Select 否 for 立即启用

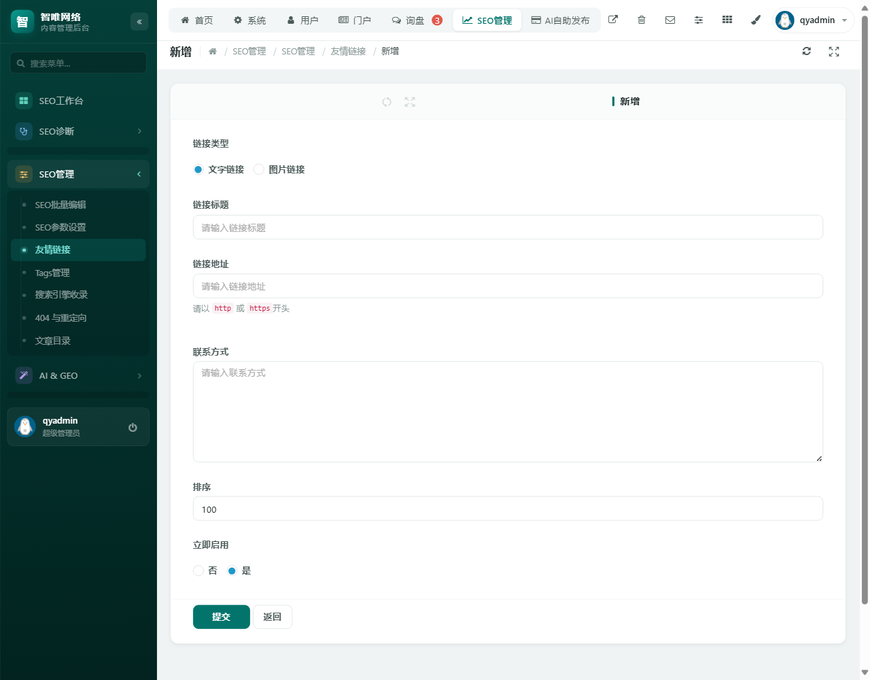point(198,571)
